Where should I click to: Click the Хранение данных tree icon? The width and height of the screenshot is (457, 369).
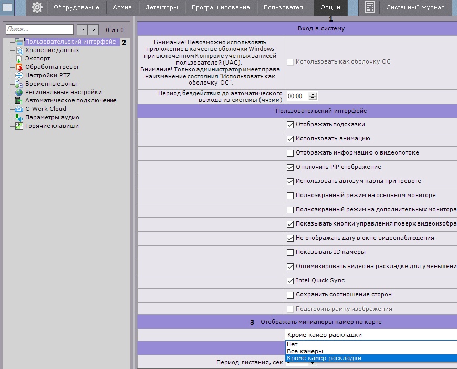pyautogui.click(x=19, y=50)
